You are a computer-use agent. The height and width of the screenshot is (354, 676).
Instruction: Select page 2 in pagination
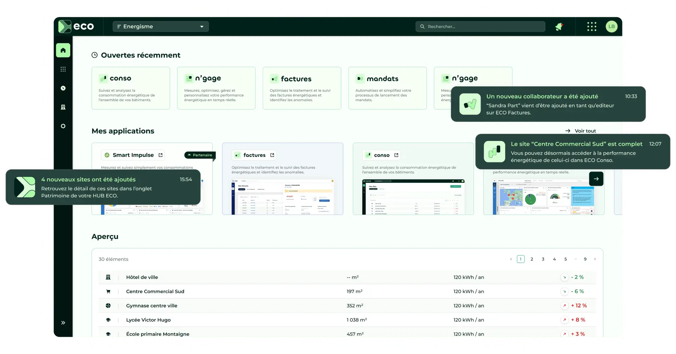coord(532,259)
